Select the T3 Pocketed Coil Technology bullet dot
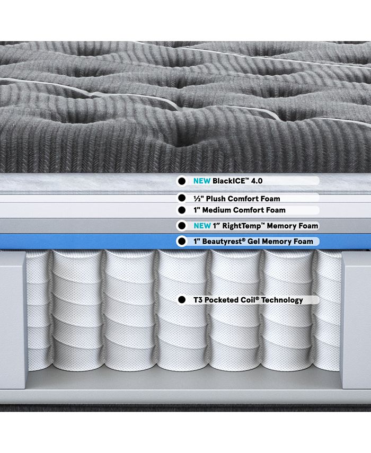 (182, 300)
